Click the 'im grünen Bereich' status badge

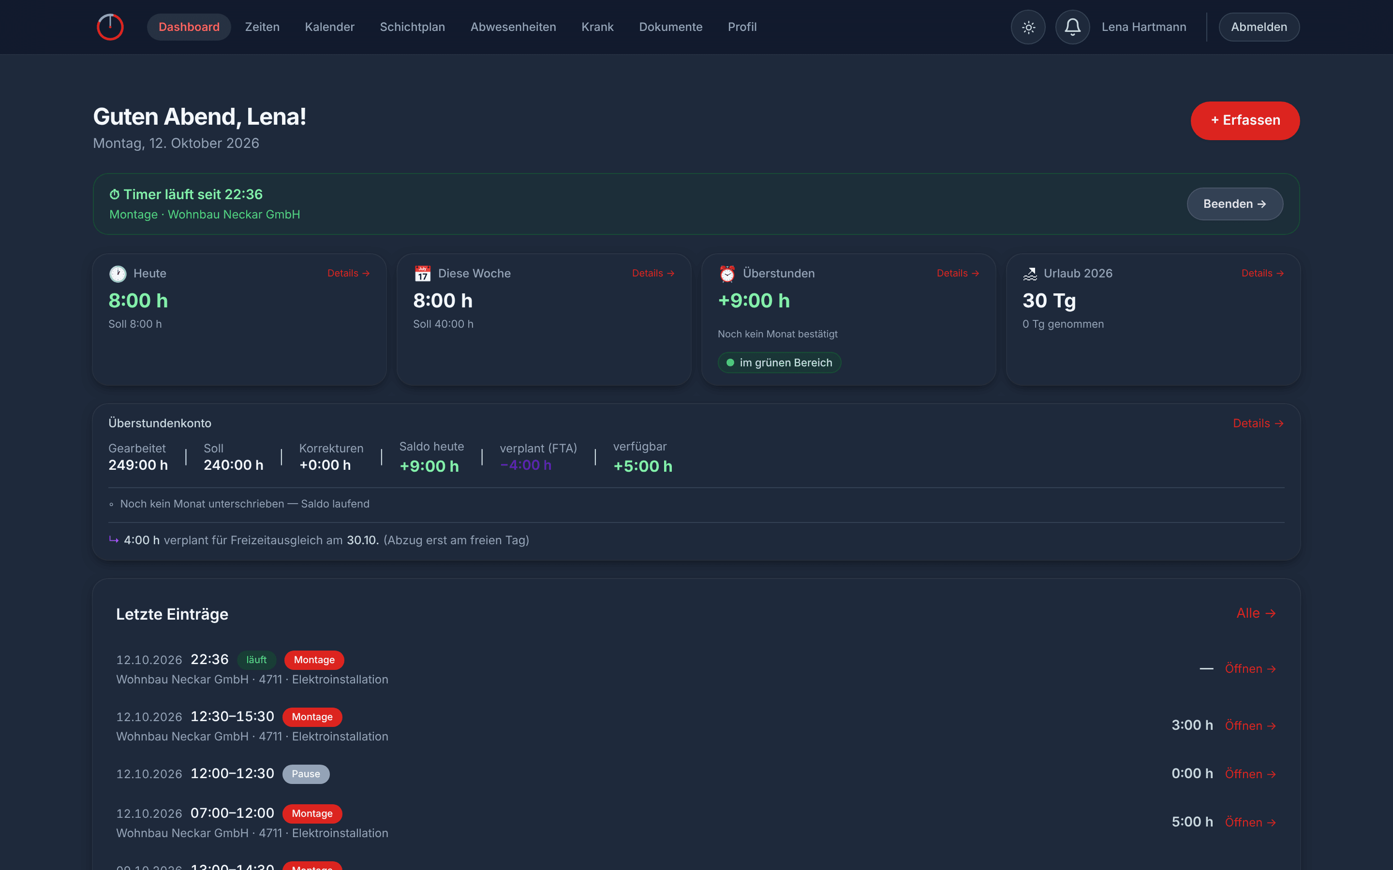779,362
